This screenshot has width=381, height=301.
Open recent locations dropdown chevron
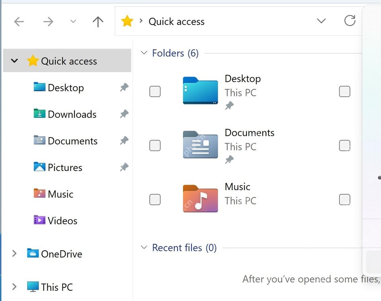click(73, 21)
